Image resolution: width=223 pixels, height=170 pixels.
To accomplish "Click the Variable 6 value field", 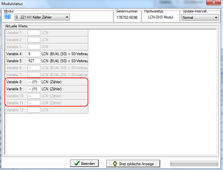I will click(34, 68).
